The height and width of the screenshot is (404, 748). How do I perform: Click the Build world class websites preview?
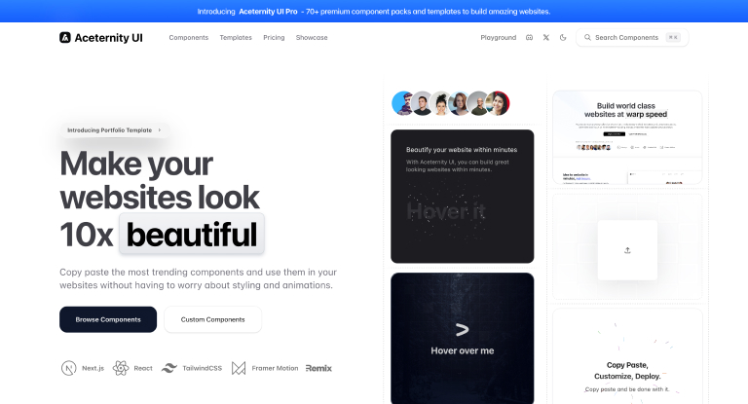[x=627, y=137]
